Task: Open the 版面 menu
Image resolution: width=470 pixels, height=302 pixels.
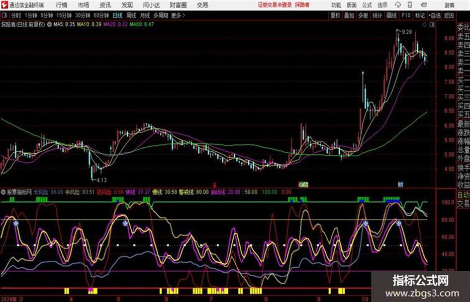Action: tap(352, 5)
